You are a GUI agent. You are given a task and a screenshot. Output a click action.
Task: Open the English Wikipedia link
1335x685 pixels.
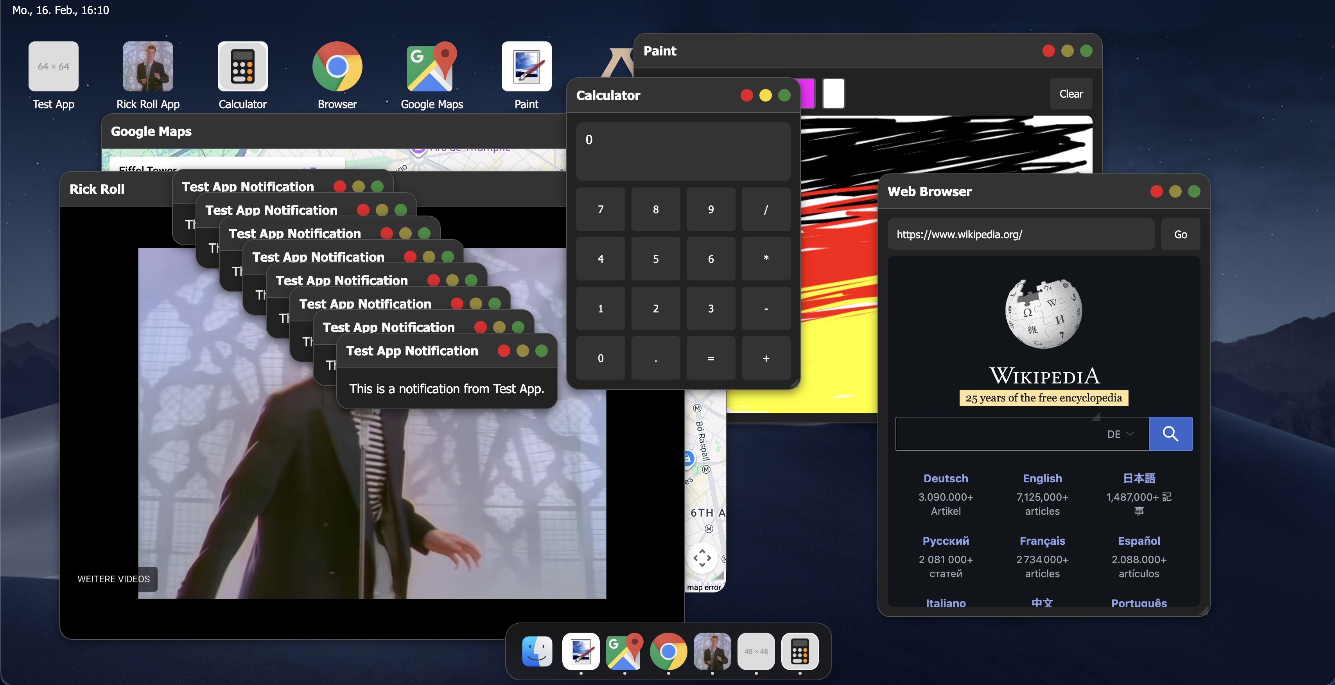pos(1042,478)
